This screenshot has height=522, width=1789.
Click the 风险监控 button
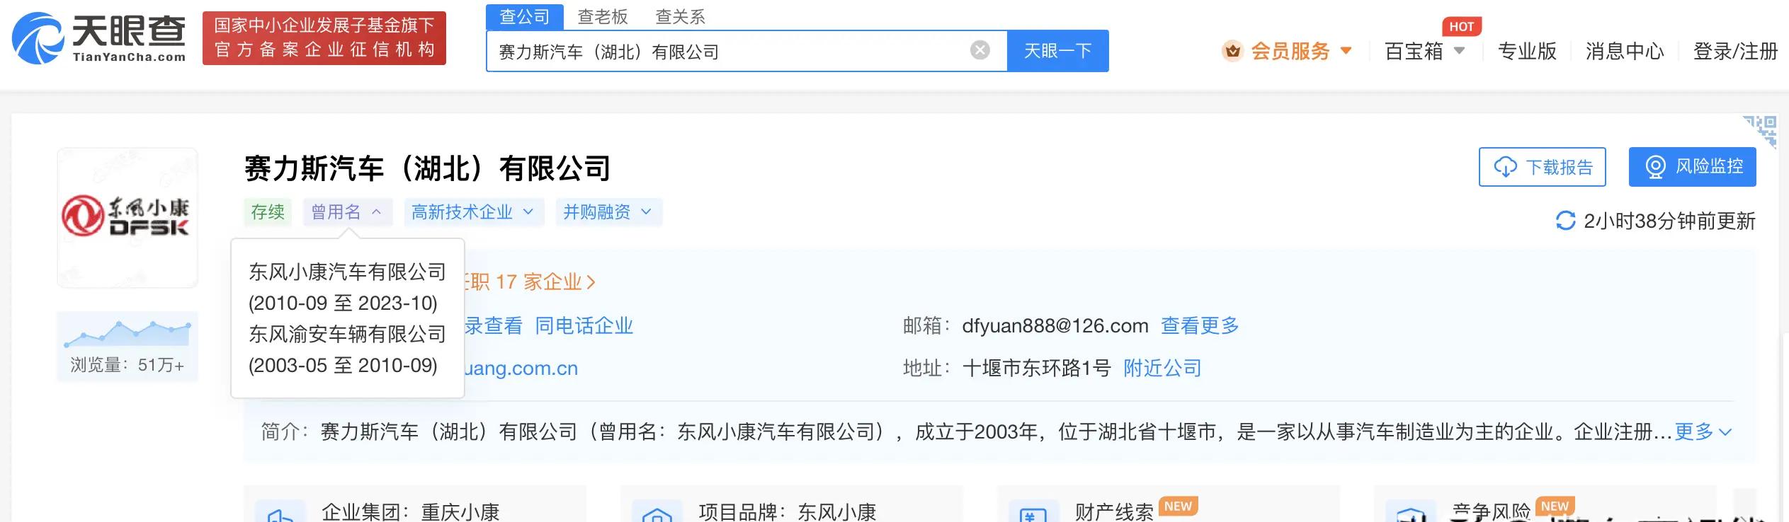click(x=1693, y=167)
